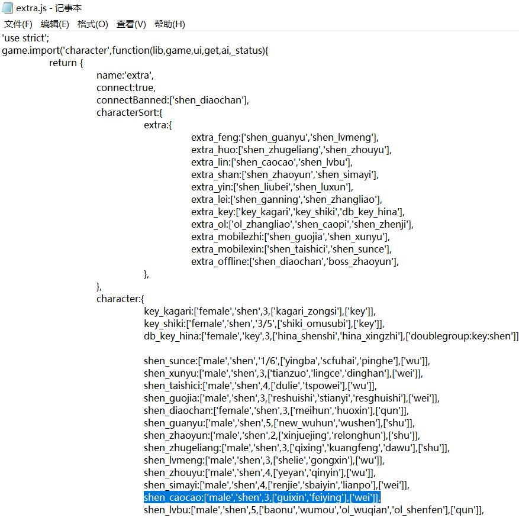Click the Notepad icon in title bar

click(7, 8)
